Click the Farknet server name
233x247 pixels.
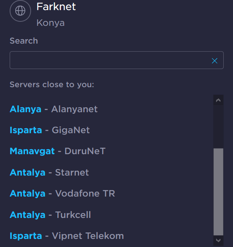pos(56,6)
